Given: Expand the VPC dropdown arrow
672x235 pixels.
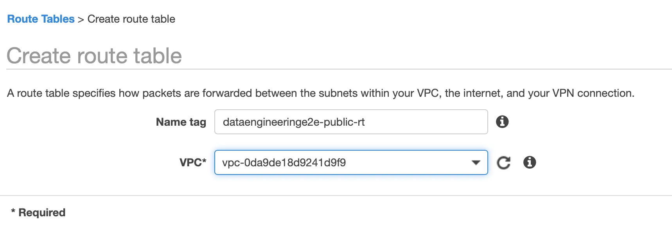Looking at the screenshot, I should click(x=476, y=162).
